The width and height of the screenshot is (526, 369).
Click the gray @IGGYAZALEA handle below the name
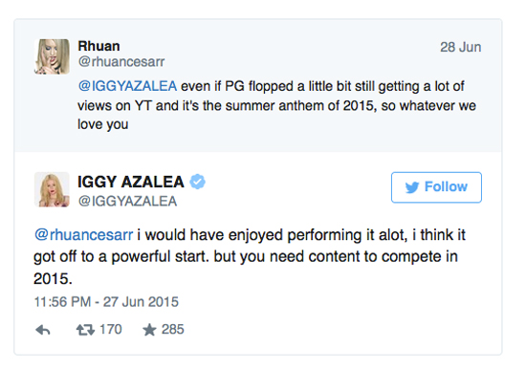tap(127, 202)
